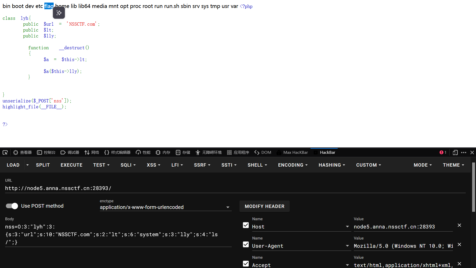The height and width of the screenshot is (268, 476).
Task: Click the EXECUTE button in HackBar
Action: point(71,165)
